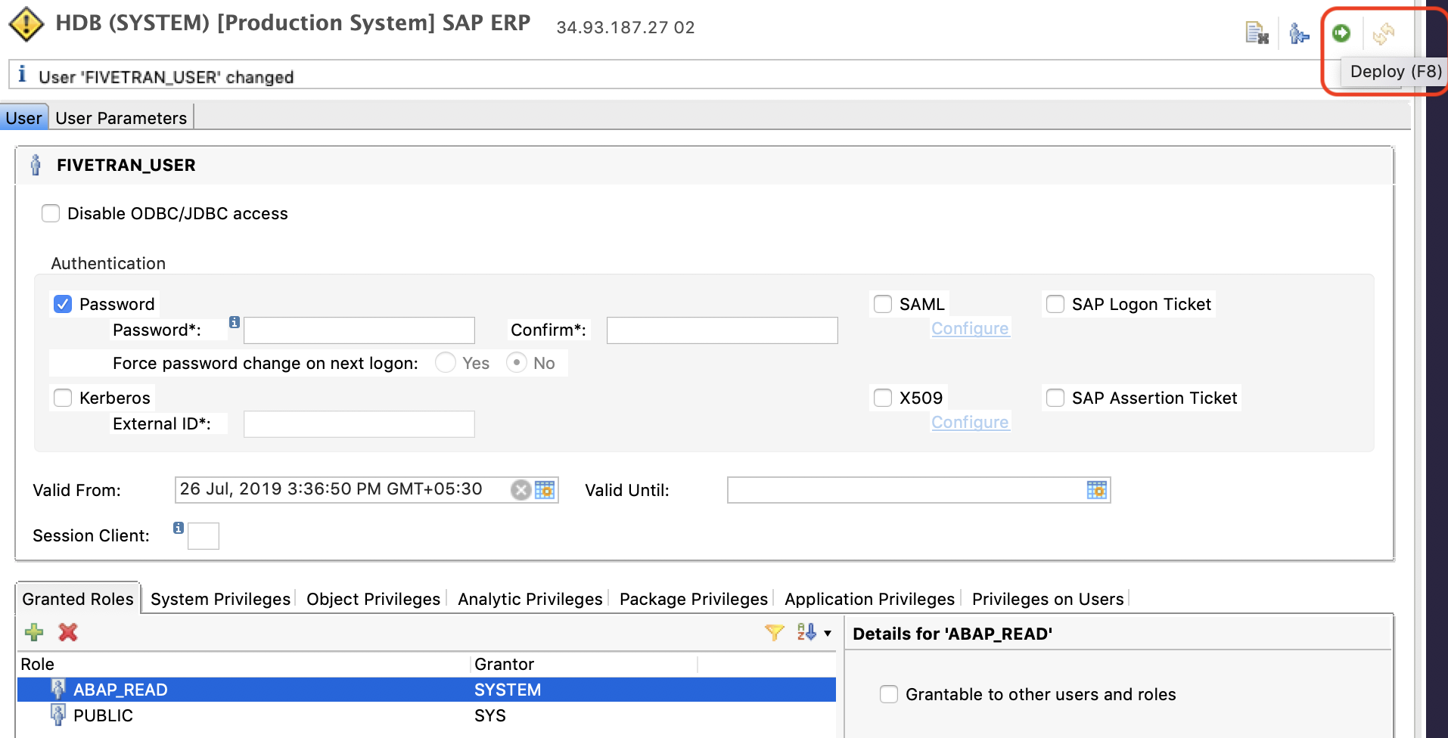Open the Privileges on Users tab

1048,599
